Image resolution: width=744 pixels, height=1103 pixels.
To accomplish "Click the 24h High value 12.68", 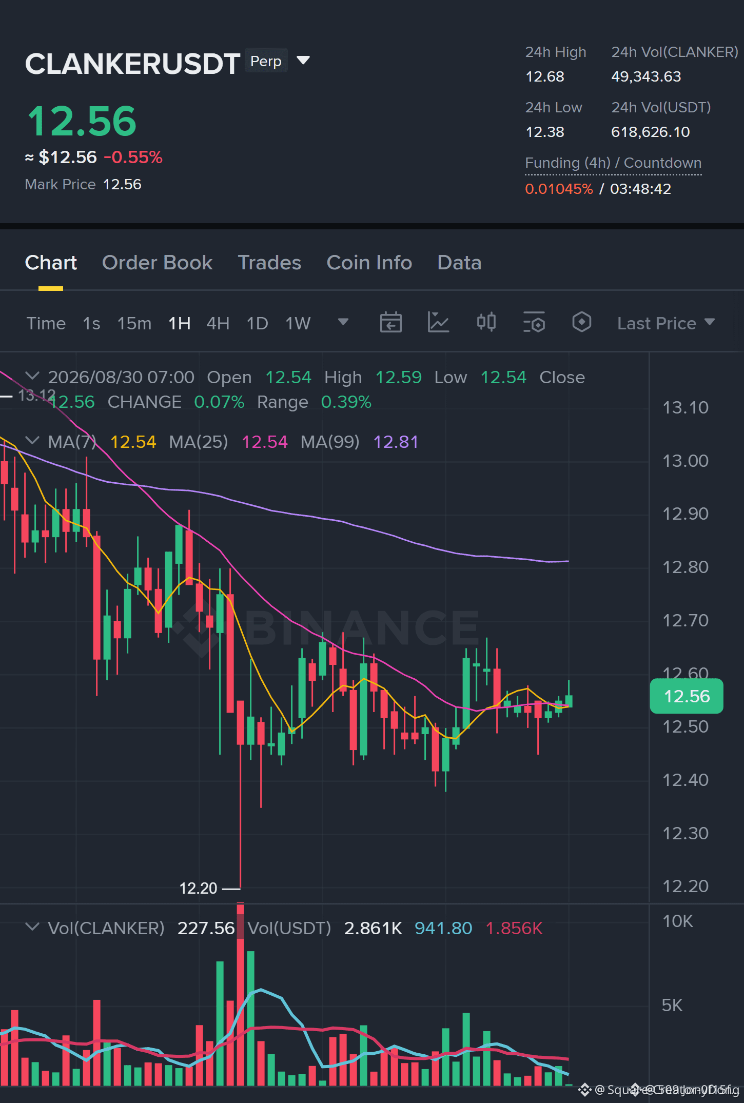I will (x=544, y=76).
